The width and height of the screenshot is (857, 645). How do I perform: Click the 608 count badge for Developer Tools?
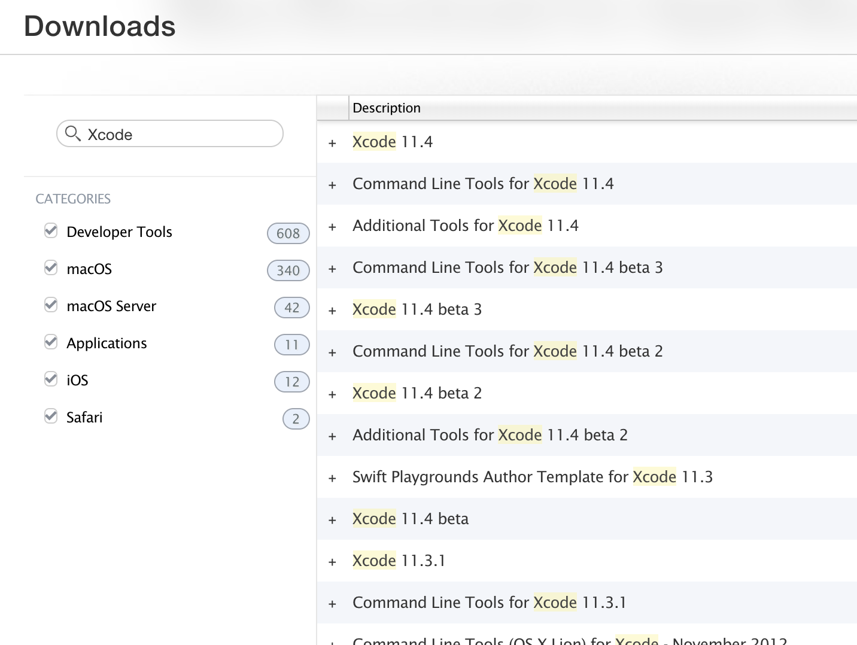click(288, 233)
